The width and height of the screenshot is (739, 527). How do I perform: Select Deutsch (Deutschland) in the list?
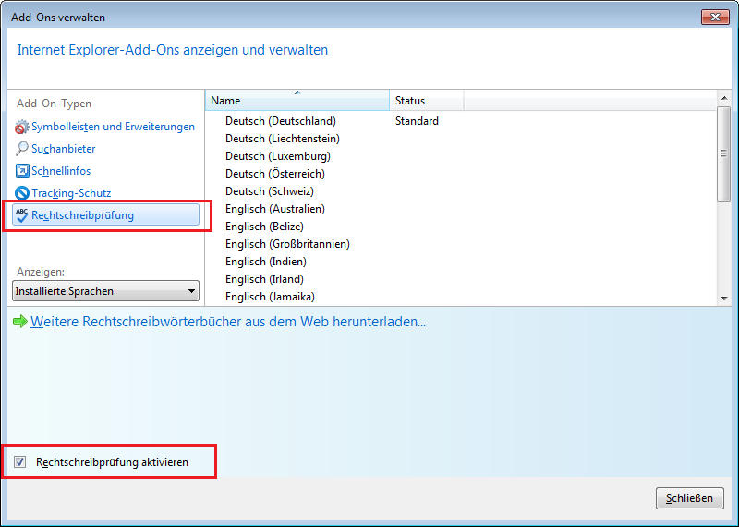[281, 121]
